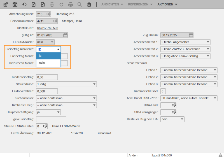Open the Besteuer. Kug bei DBA dropdown
Viewport: 224px width, 157px height.
pyautogui.click(x=182, y=119)
